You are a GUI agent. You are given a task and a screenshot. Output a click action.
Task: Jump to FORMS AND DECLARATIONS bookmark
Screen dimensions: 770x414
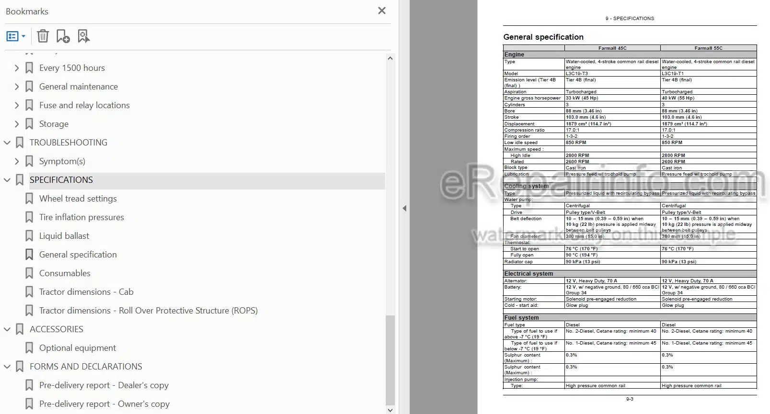click(86, 367)
